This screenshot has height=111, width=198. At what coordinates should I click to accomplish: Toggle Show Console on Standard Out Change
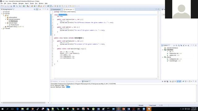[x=178, y=81]
